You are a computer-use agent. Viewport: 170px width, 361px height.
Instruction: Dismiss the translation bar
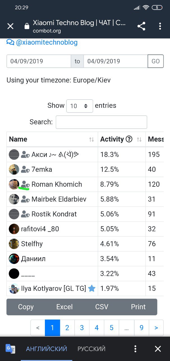[158, 349]
